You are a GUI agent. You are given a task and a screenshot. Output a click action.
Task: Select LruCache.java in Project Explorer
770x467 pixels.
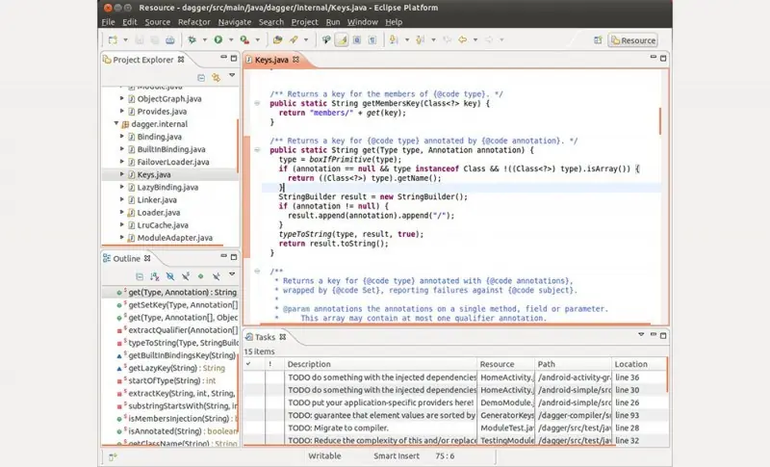tap(163, 225)
